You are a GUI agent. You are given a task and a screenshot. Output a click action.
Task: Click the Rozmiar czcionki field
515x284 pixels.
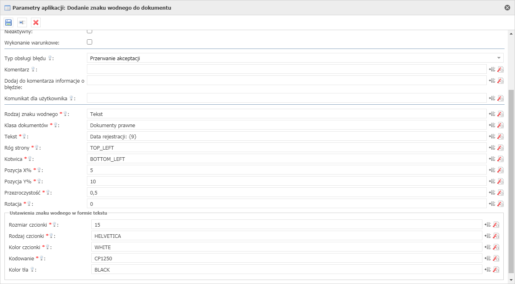click(287, 225)
